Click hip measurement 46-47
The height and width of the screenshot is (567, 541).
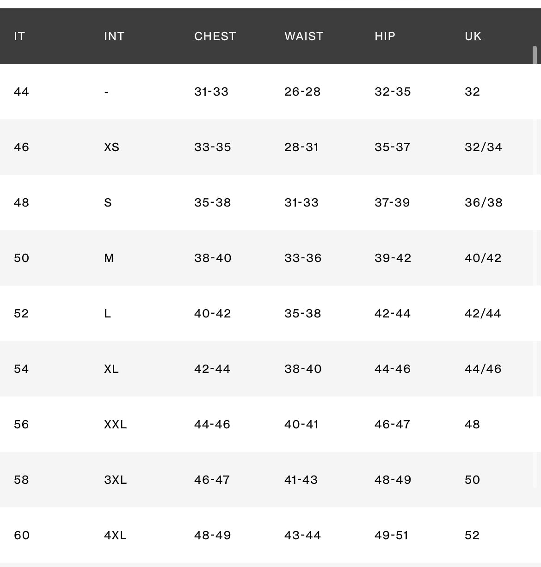(392, 424)
